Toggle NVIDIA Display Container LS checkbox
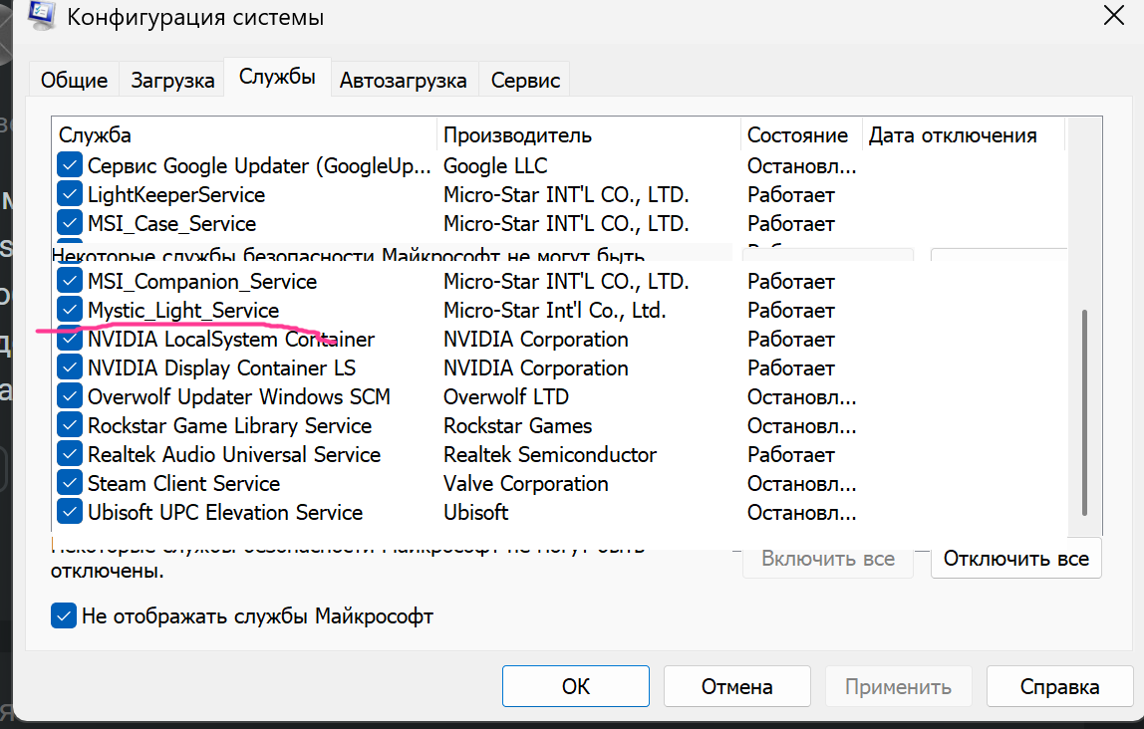This screenshot has width=1144, height=729. [x=69, y=368]
